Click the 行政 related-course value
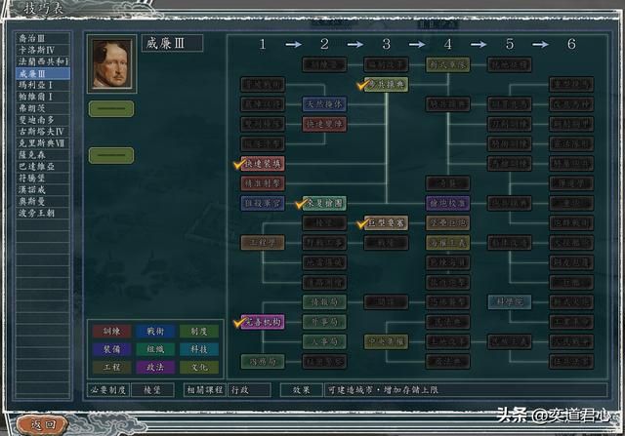625x436 pixels. (x=249, y=390)
